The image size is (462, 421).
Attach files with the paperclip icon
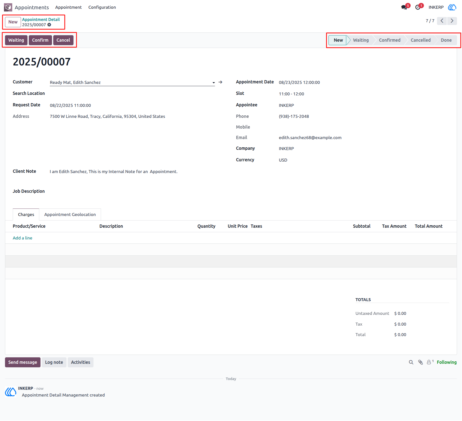pos(420,362)
